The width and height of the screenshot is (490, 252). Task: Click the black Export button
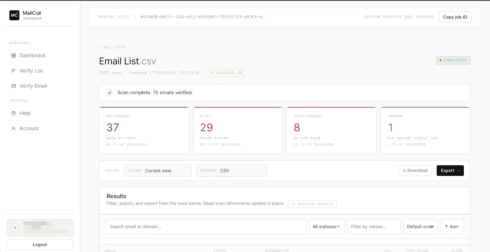click(x=450, y=171)
